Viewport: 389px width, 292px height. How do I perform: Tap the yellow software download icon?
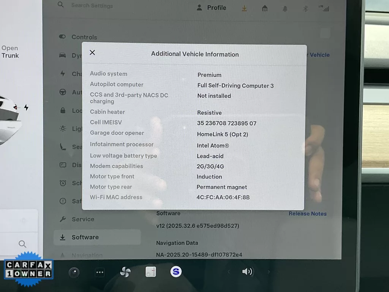[244, 8]
